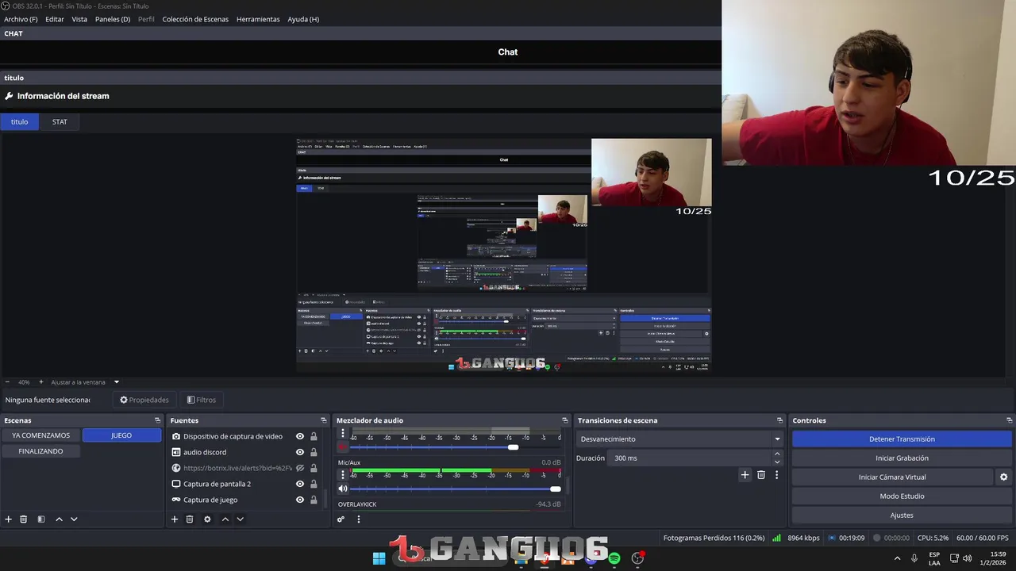Image resolution: width=1016 pixels, height=571 pixels.
Task: Enable Modo Estudio
Action: pyautogui.click(x=902, y=496)
